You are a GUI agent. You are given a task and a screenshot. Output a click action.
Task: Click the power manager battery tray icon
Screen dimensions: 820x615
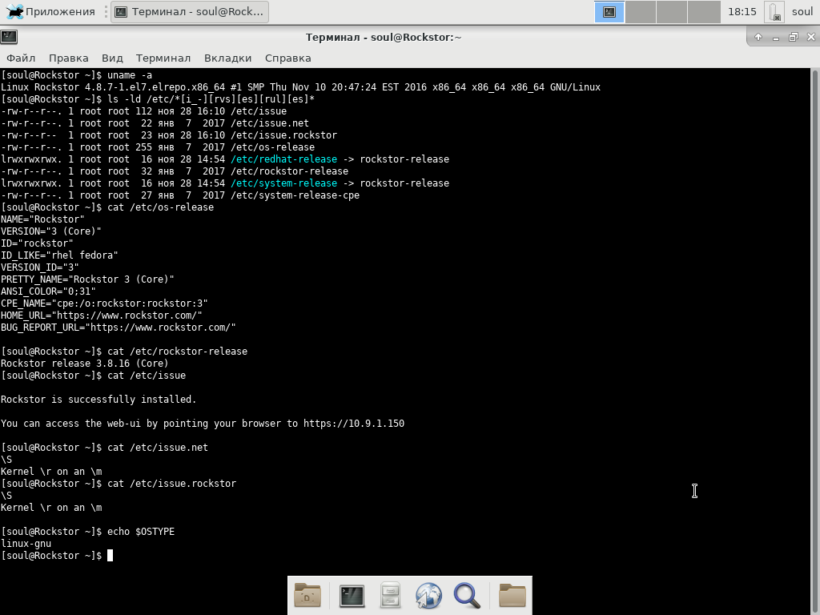pos(774,12)
